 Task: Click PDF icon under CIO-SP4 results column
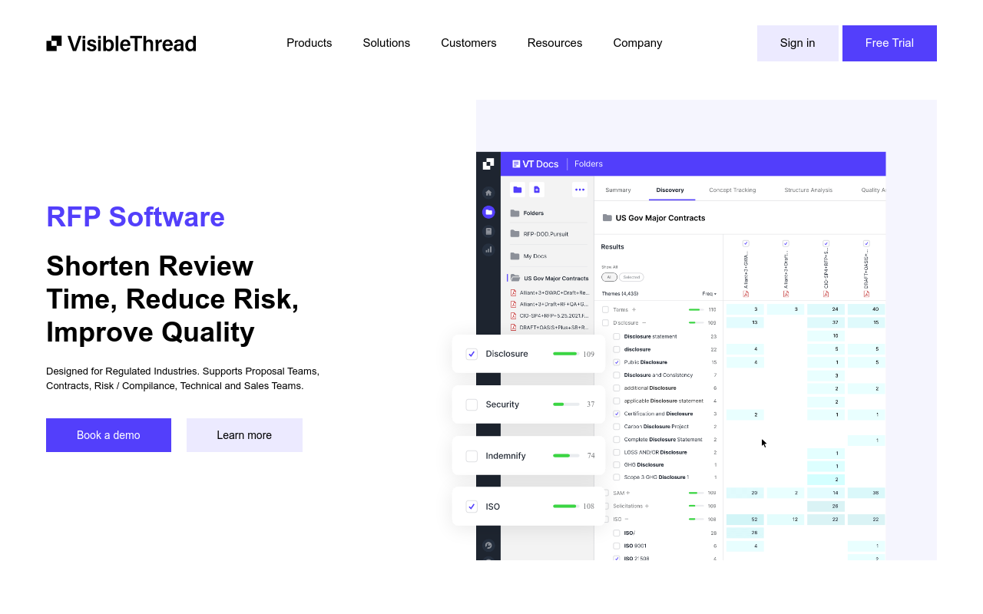coord(826,293)
